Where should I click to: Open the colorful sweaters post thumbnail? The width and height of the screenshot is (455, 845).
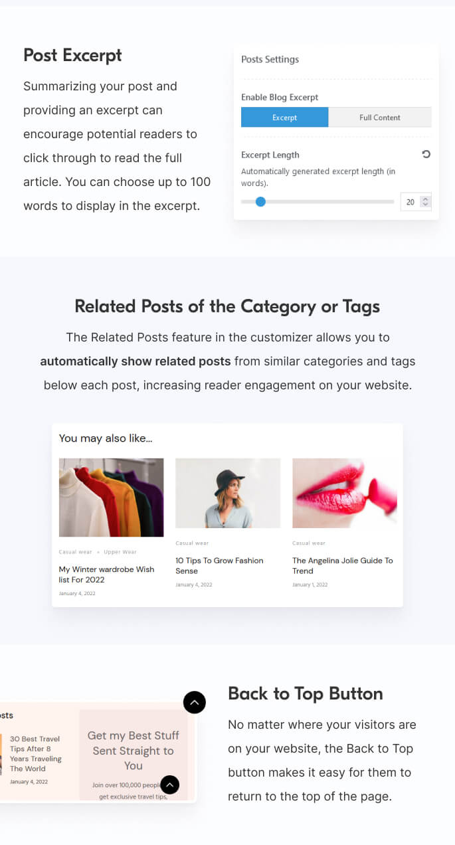[111, 497]
